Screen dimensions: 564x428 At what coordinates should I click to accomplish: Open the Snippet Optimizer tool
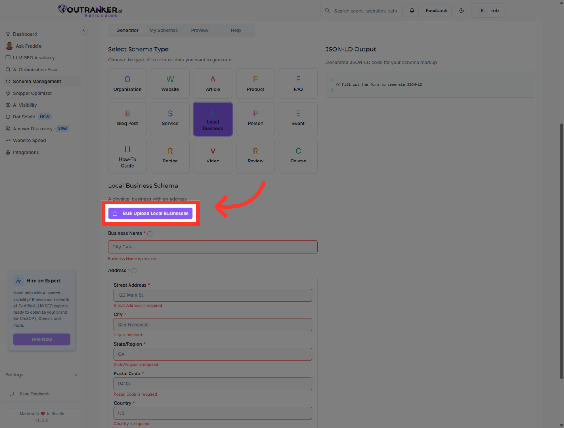(x=32, y=93)
